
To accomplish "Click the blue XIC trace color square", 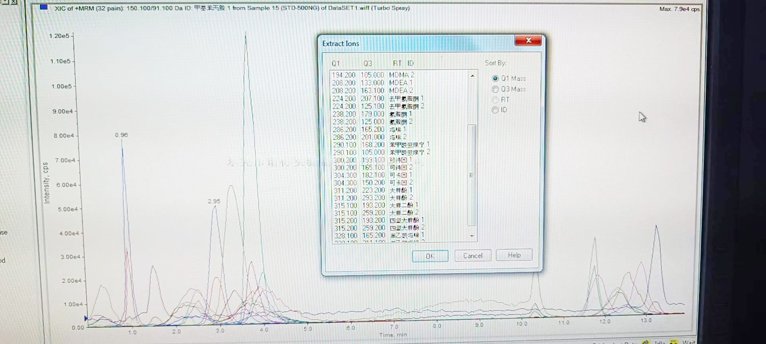I will pyautogui.click(x=44, y=7).
